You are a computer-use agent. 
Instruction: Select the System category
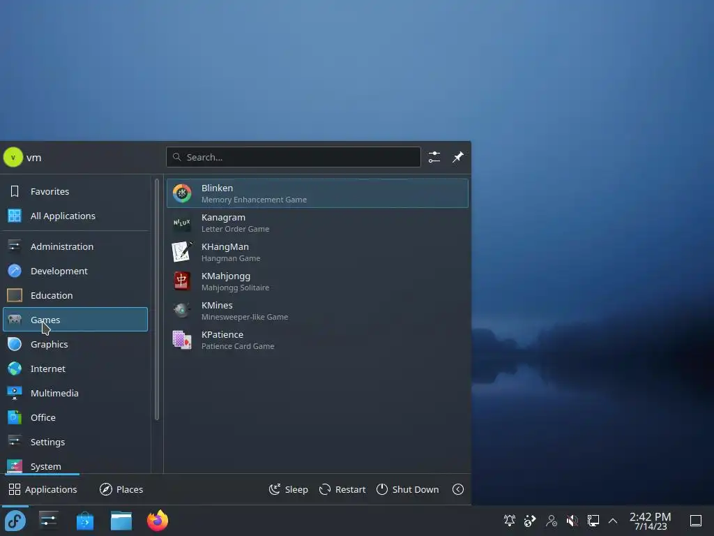click(75, 465)
